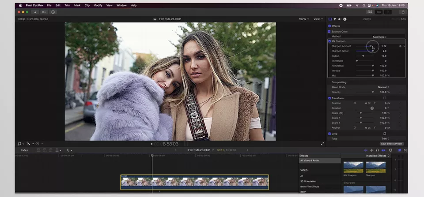This screenshot has height=197, width=424.
Task: Click the Import Media arrow icon
Action: 35,12
